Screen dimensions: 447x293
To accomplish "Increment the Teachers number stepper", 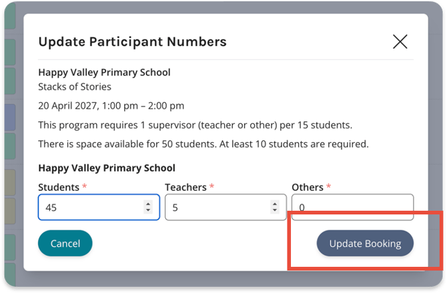I will (274, 204).
